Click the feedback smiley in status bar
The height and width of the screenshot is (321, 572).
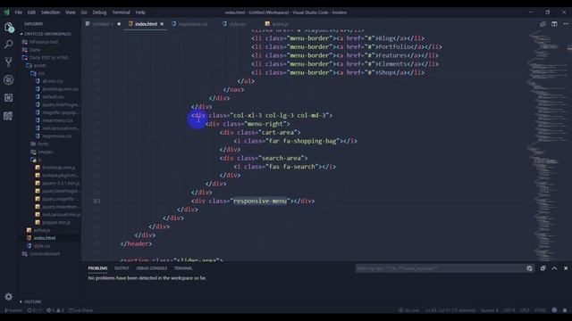pyautogui.click(x=554, y=310)
